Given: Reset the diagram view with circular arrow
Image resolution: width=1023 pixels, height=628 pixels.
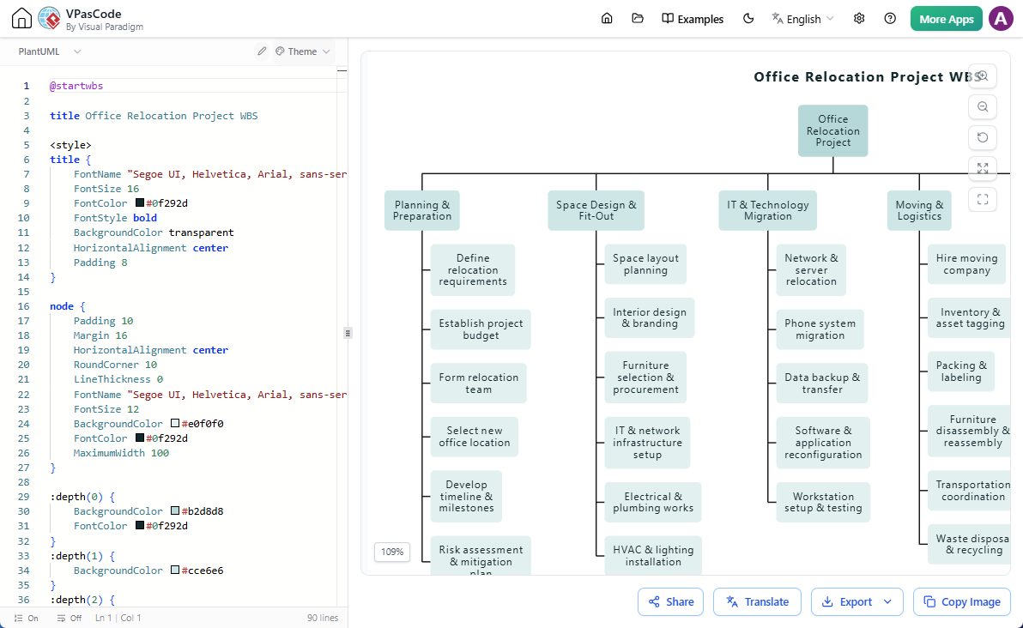Looking at the screenshot, I should pyautogui.click(x=983, y=137).
